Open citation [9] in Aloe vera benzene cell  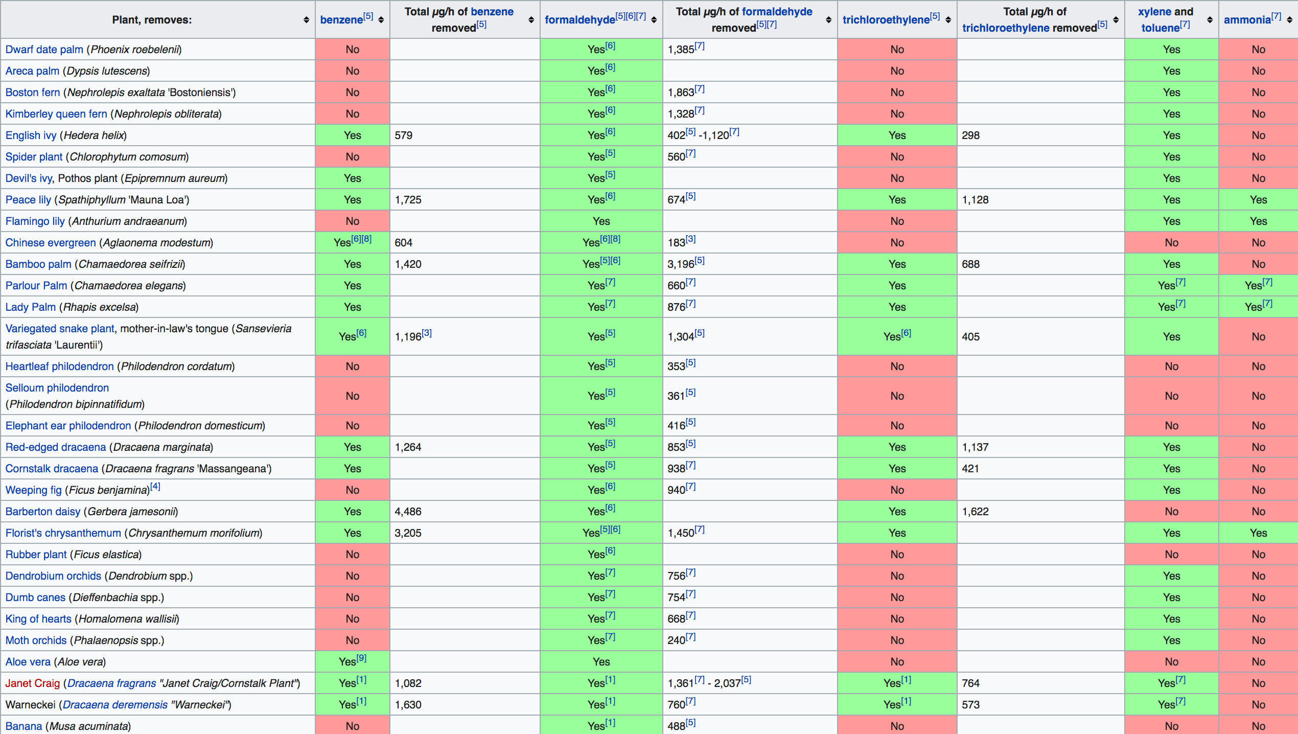click(361, 658)
